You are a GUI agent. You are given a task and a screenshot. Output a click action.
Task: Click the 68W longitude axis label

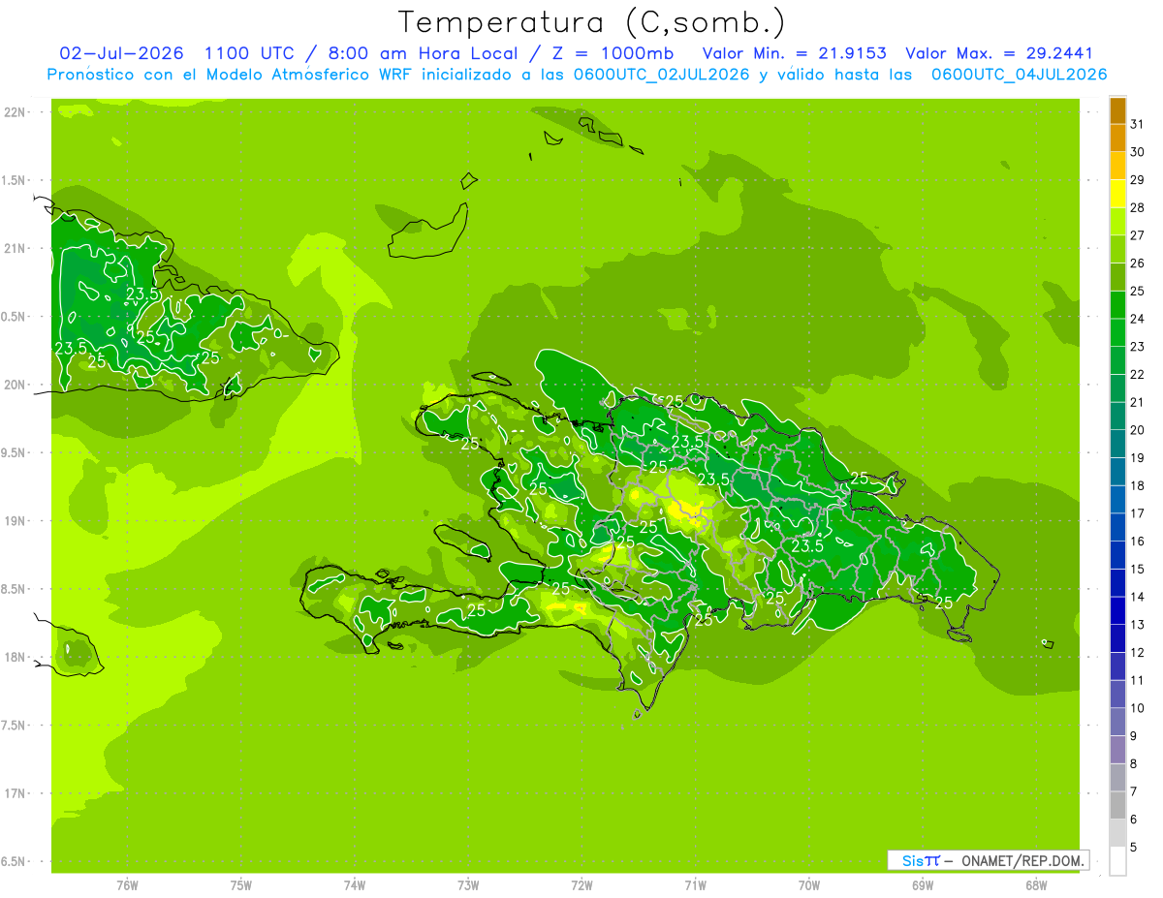click(x=1036, y=884)
